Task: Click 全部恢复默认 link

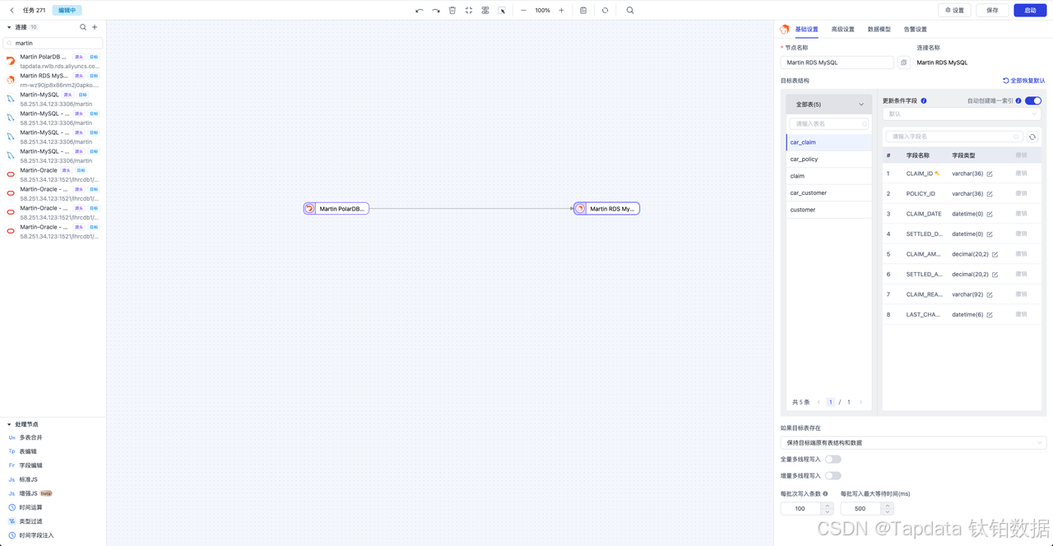Action: point(1024,81)
